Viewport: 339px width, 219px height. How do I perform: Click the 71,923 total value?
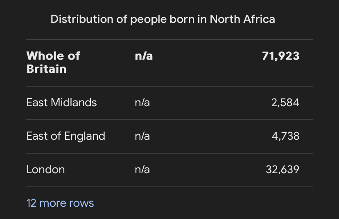coord(280,56)
